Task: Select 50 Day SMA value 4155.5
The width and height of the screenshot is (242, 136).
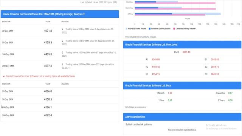Action: [x=48, y=42]
